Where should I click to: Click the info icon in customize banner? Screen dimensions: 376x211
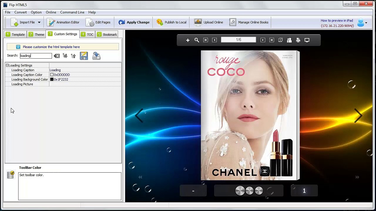pyautogui.click(x=18, y=47)
